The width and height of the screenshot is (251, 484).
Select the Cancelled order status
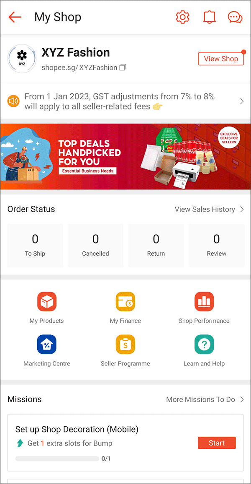pyautogui.click(x=95, y=246)
